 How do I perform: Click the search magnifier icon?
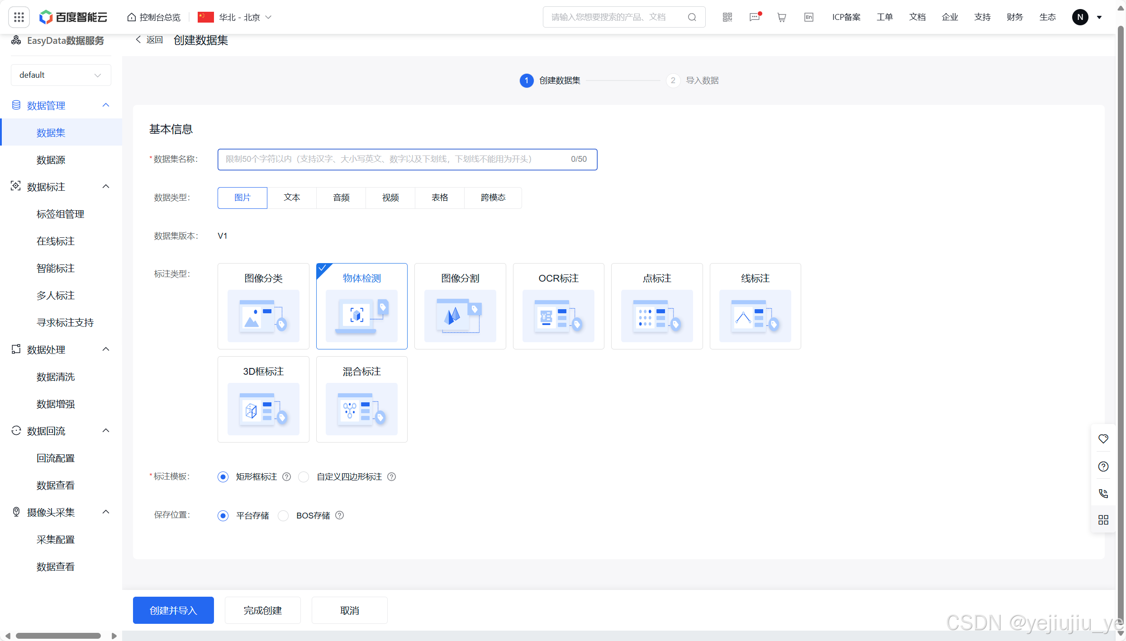(x=692, y=17)
